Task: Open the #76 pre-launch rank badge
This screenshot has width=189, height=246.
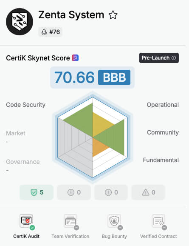Action: (50, 32)
